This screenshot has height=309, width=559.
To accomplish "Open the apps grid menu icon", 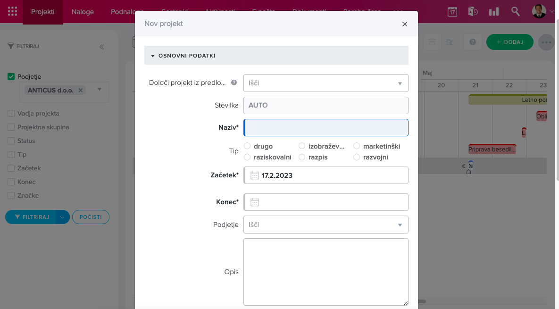I will [13, 12].
